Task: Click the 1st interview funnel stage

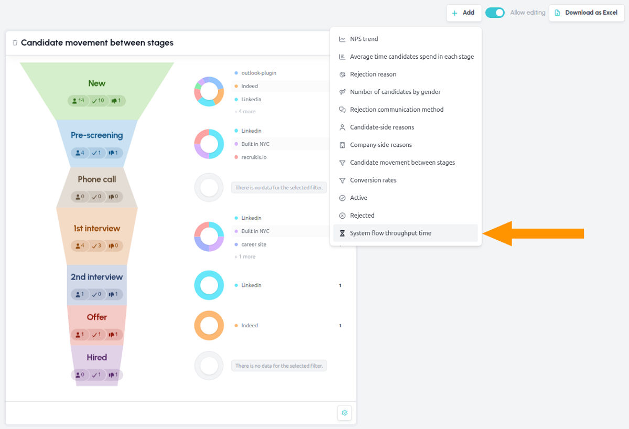Action: point(97,236)
